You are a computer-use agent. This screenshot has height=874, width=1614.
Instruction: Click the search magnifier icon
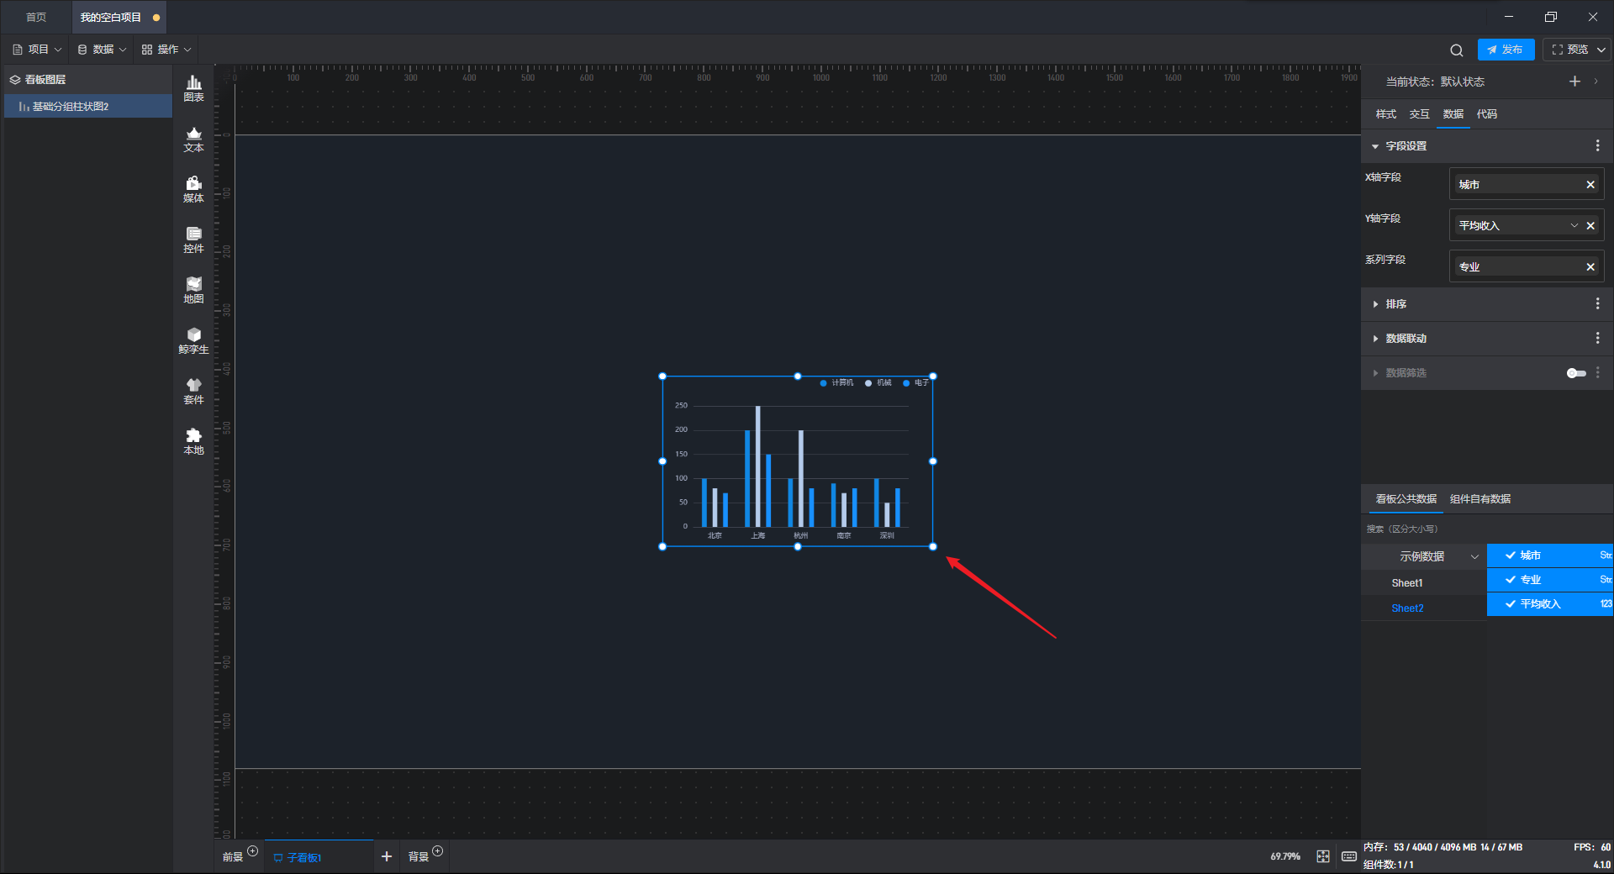(1457, 50)
